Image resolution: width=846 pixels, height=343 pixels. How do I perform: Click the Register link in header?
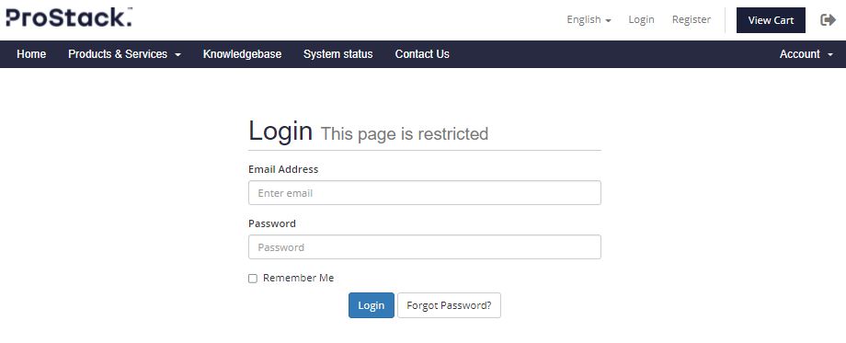pos(692,19)
